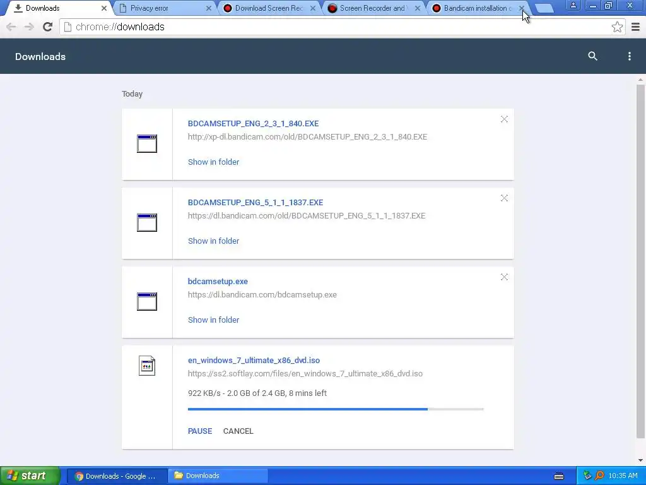Close the Downloads tab
The height and width of the screenshot is (485, 646).
tap(104, 8)
